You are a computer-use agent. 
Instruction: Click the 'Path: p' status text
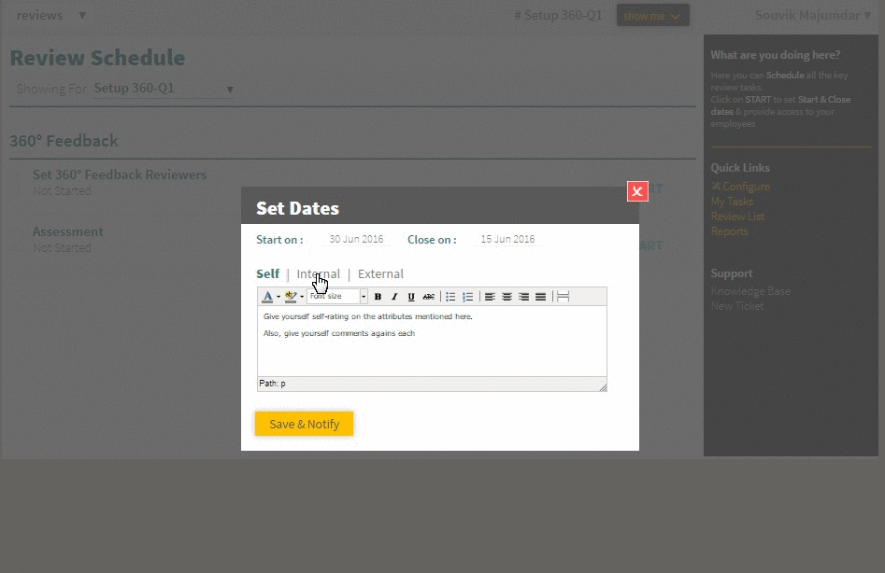272,384
